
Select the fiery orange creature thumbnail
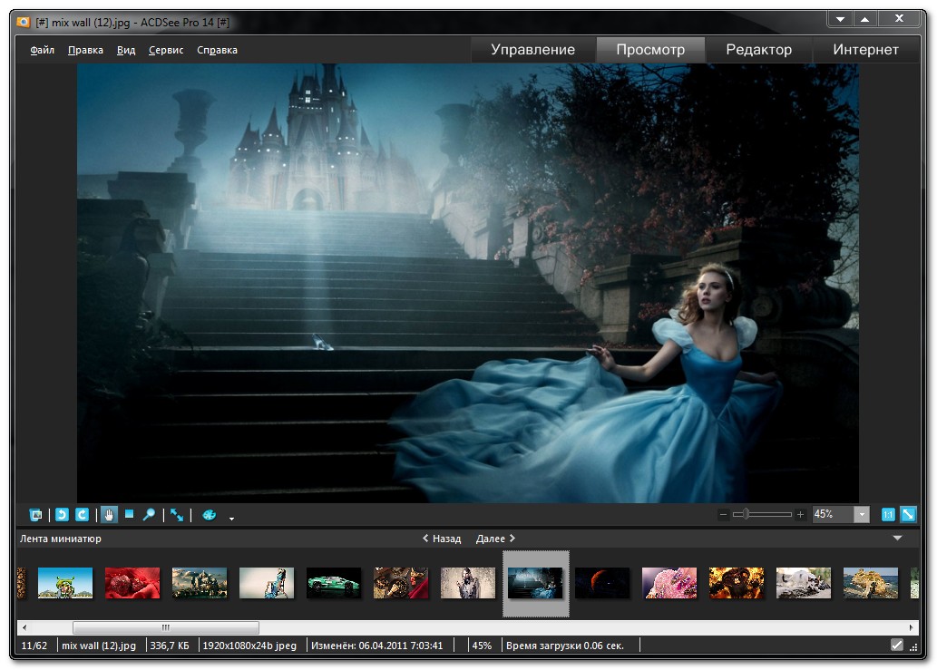tap(737, 583)
